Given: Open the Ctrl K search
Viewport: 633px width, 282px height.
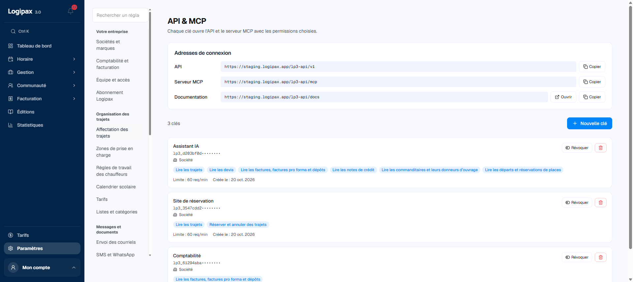Looking at the screenshot, I should [42, 31].
